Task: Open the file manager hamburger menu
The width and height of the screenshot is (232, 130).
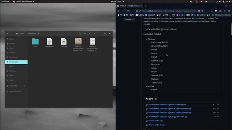Action: point(94,34)
